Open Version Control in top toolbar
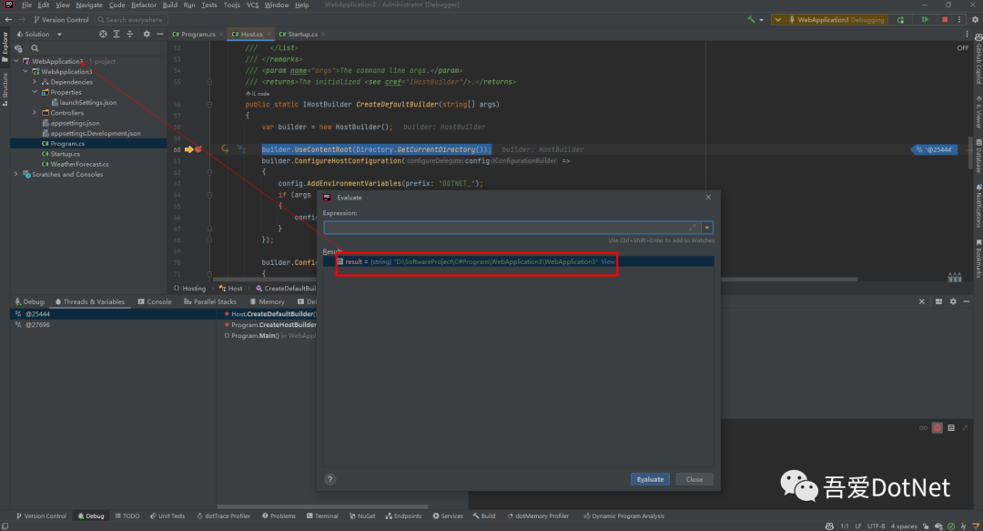The height and width of the screenshot is (531, 983). click(x=61, y=20)
